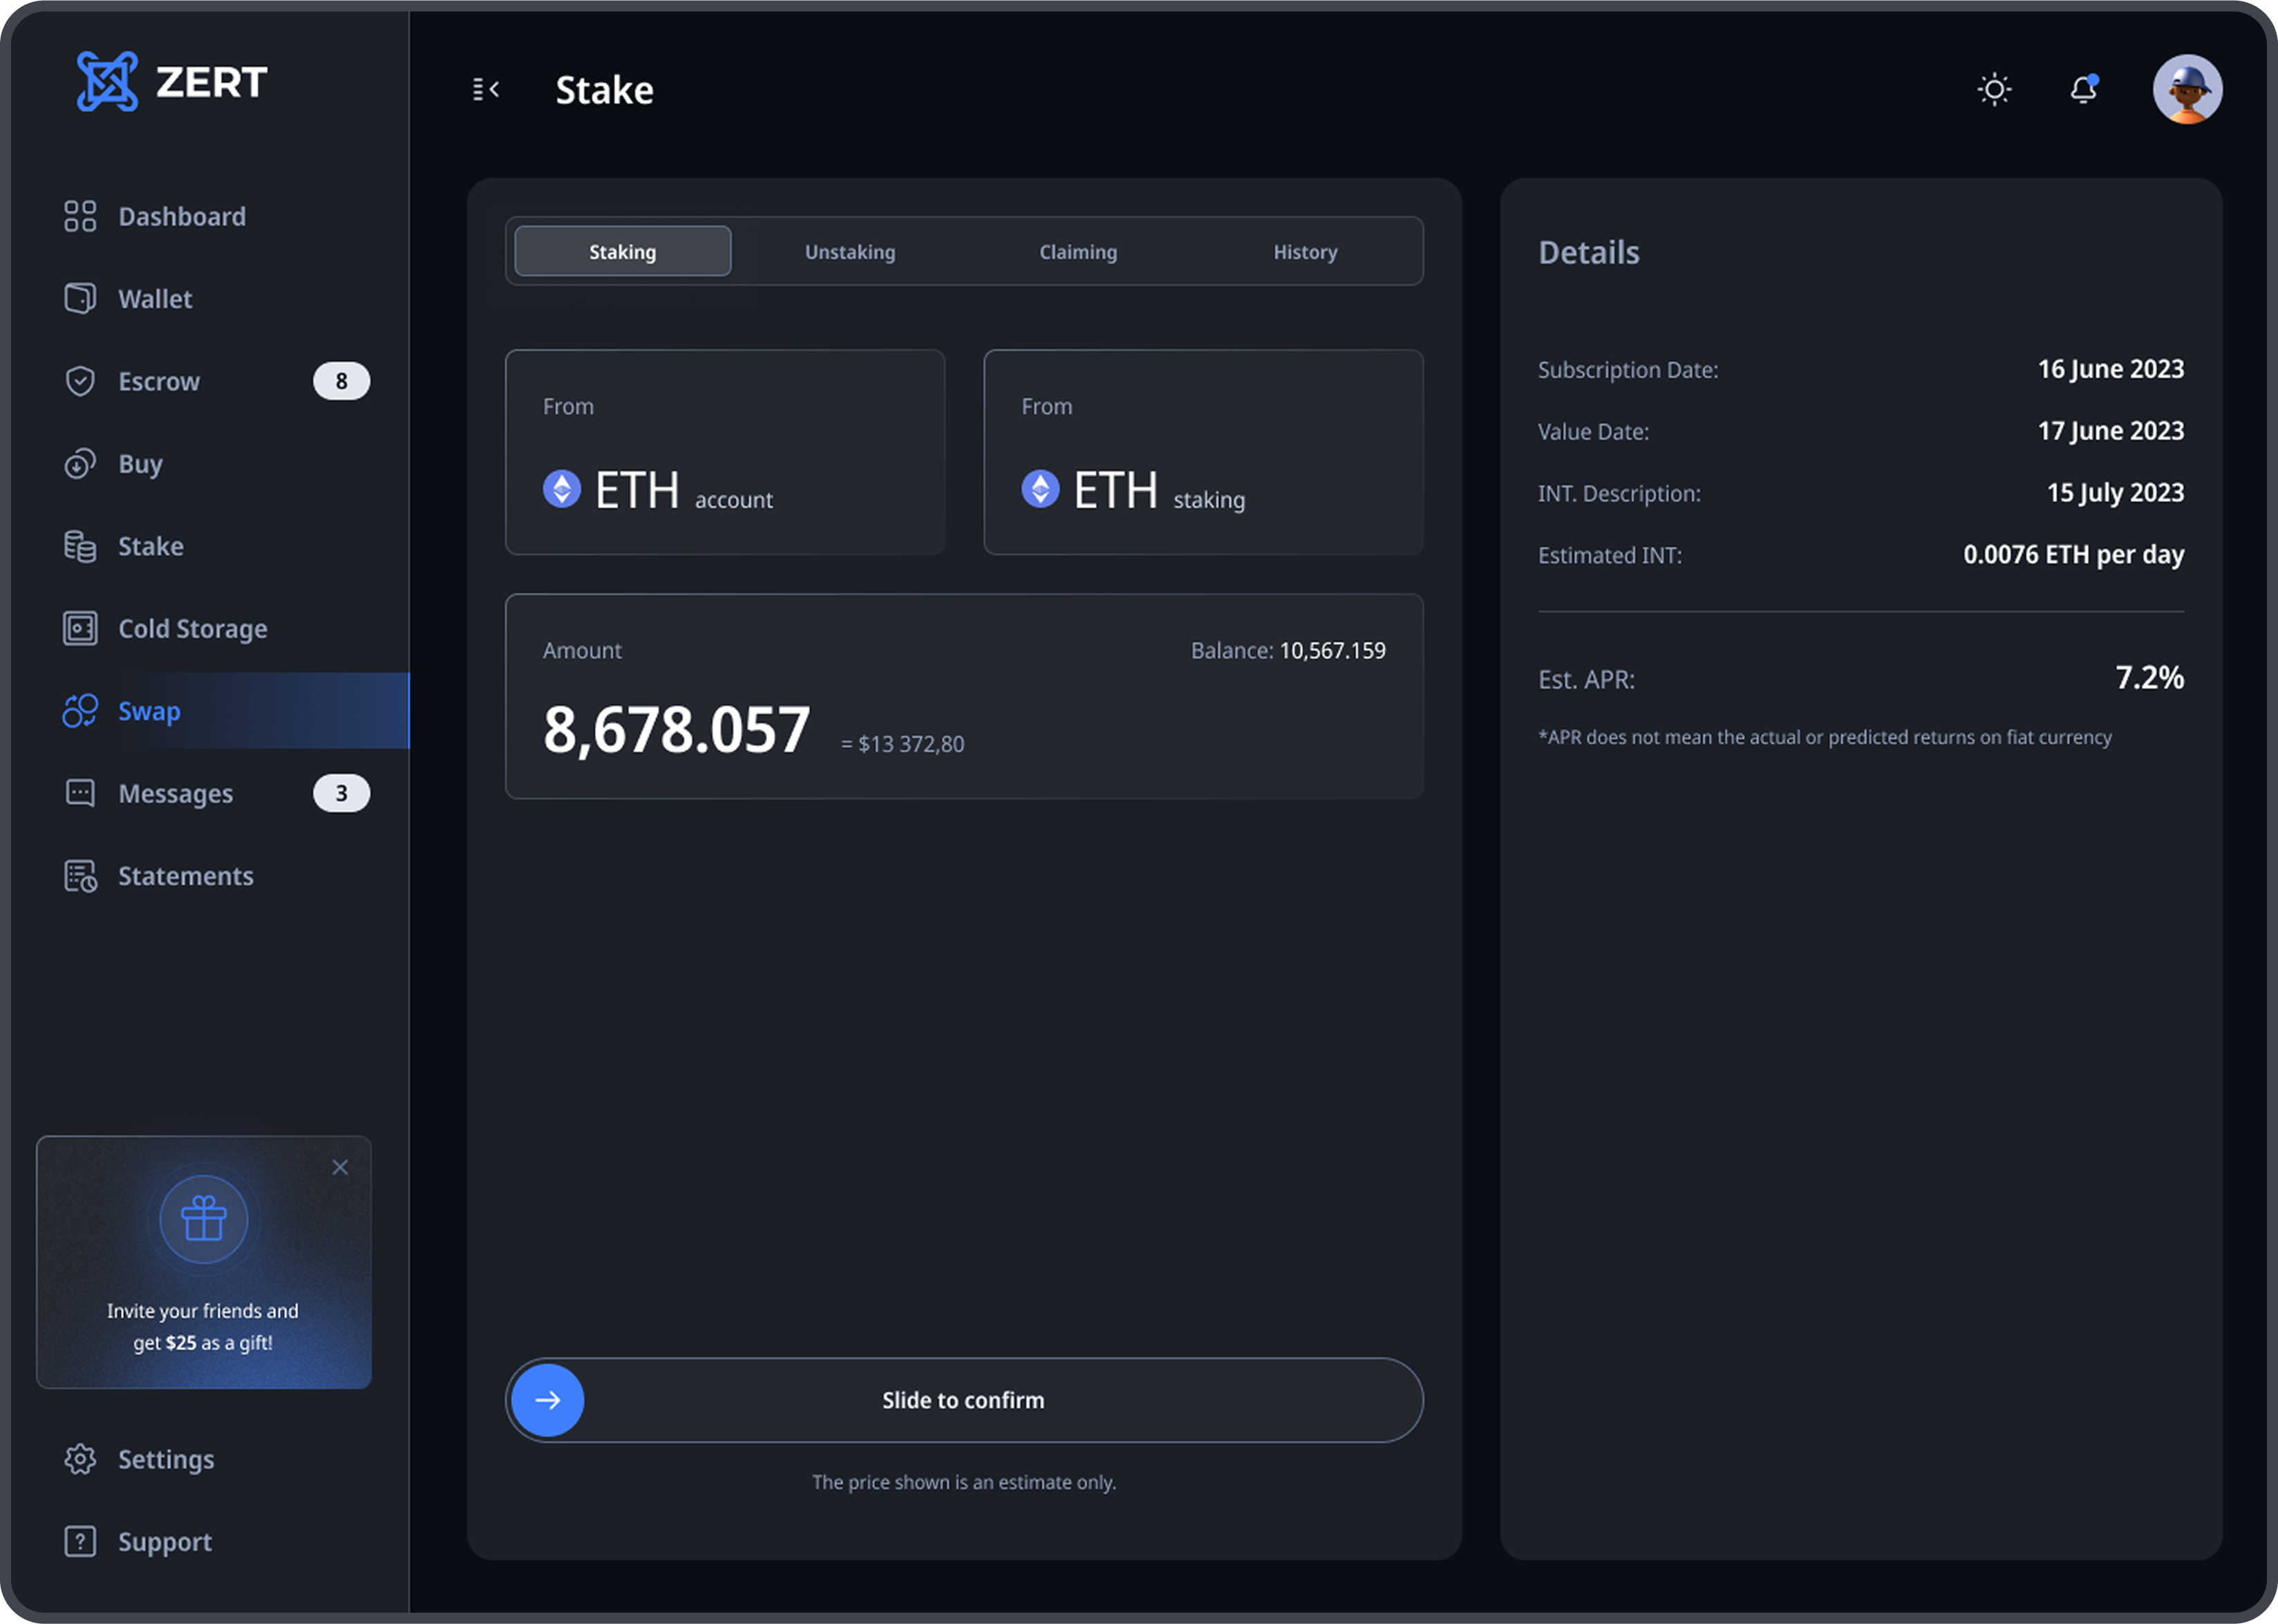Choose source ETH account selector

pos(725,453)
